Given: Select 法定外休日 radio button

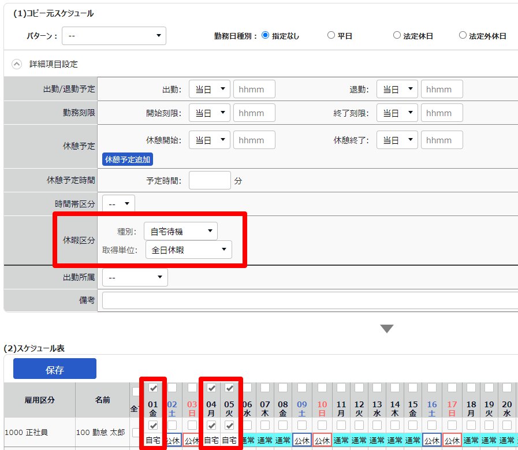Looking at the screenshot, I should (463, 35).
